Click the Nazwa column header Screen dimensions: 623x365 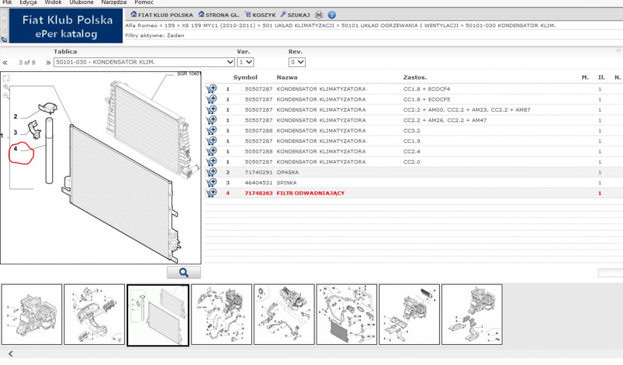[287, 78]
